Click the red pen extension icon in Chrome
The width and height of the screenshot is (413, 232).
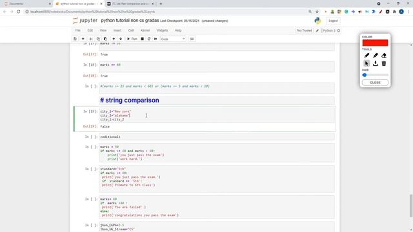pyautogui.click(x=381, y=12)
